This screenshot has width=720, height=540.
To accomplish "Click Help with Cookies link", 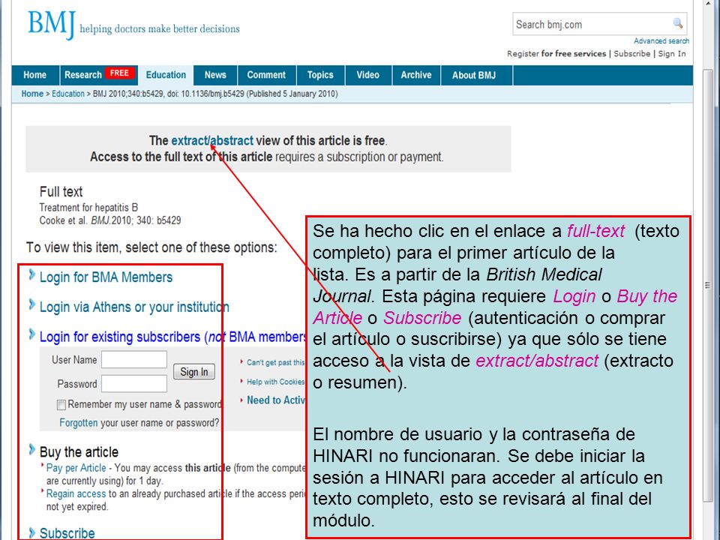I will point(275,382).
